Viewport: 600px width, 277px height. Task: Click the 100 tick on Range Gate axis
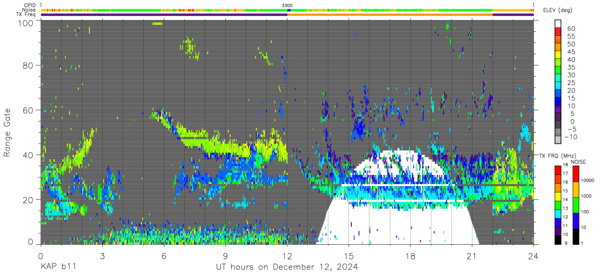[26, 22]
